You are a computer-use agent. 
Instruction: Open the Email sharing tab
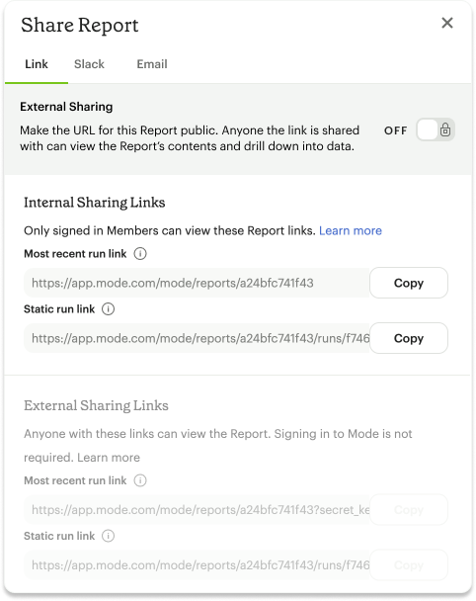[152, 64]
